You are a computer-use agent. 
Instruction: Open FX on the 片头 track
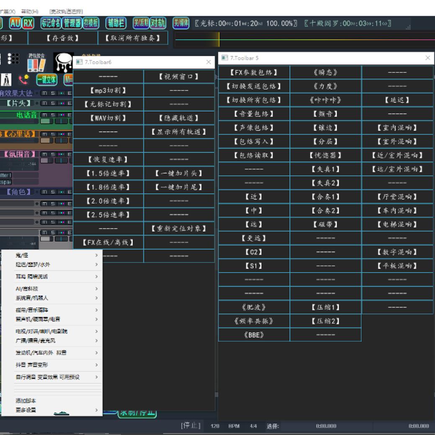[x=62, y=103]
